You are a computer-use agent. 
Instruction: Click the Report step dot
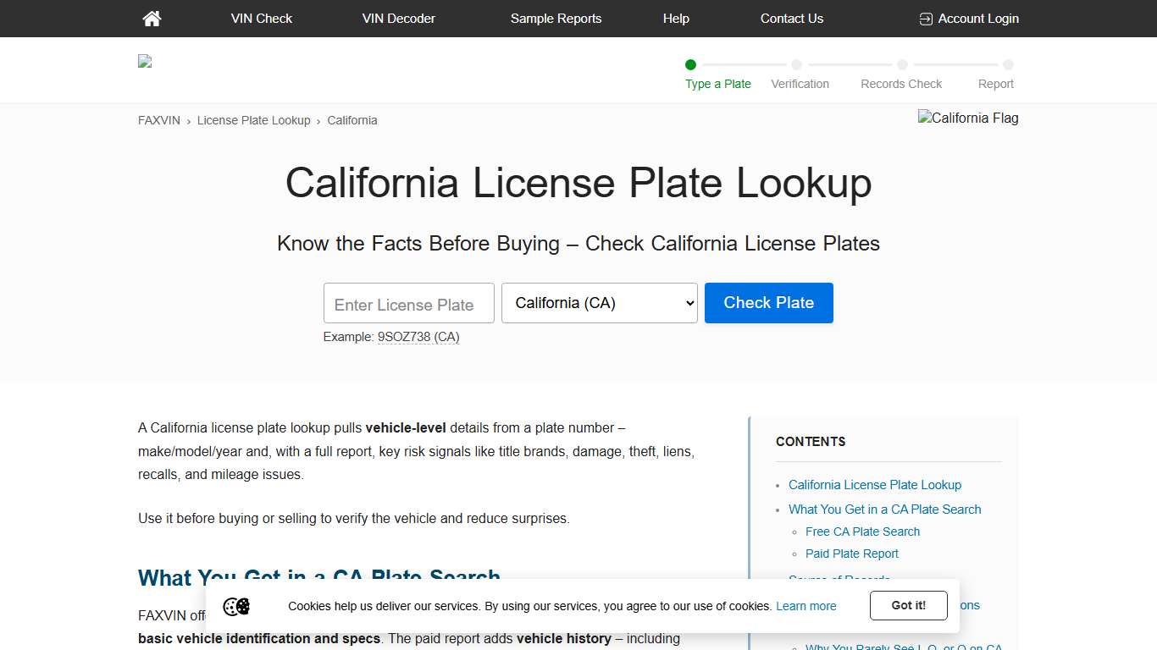click(x=1007, y=64)
